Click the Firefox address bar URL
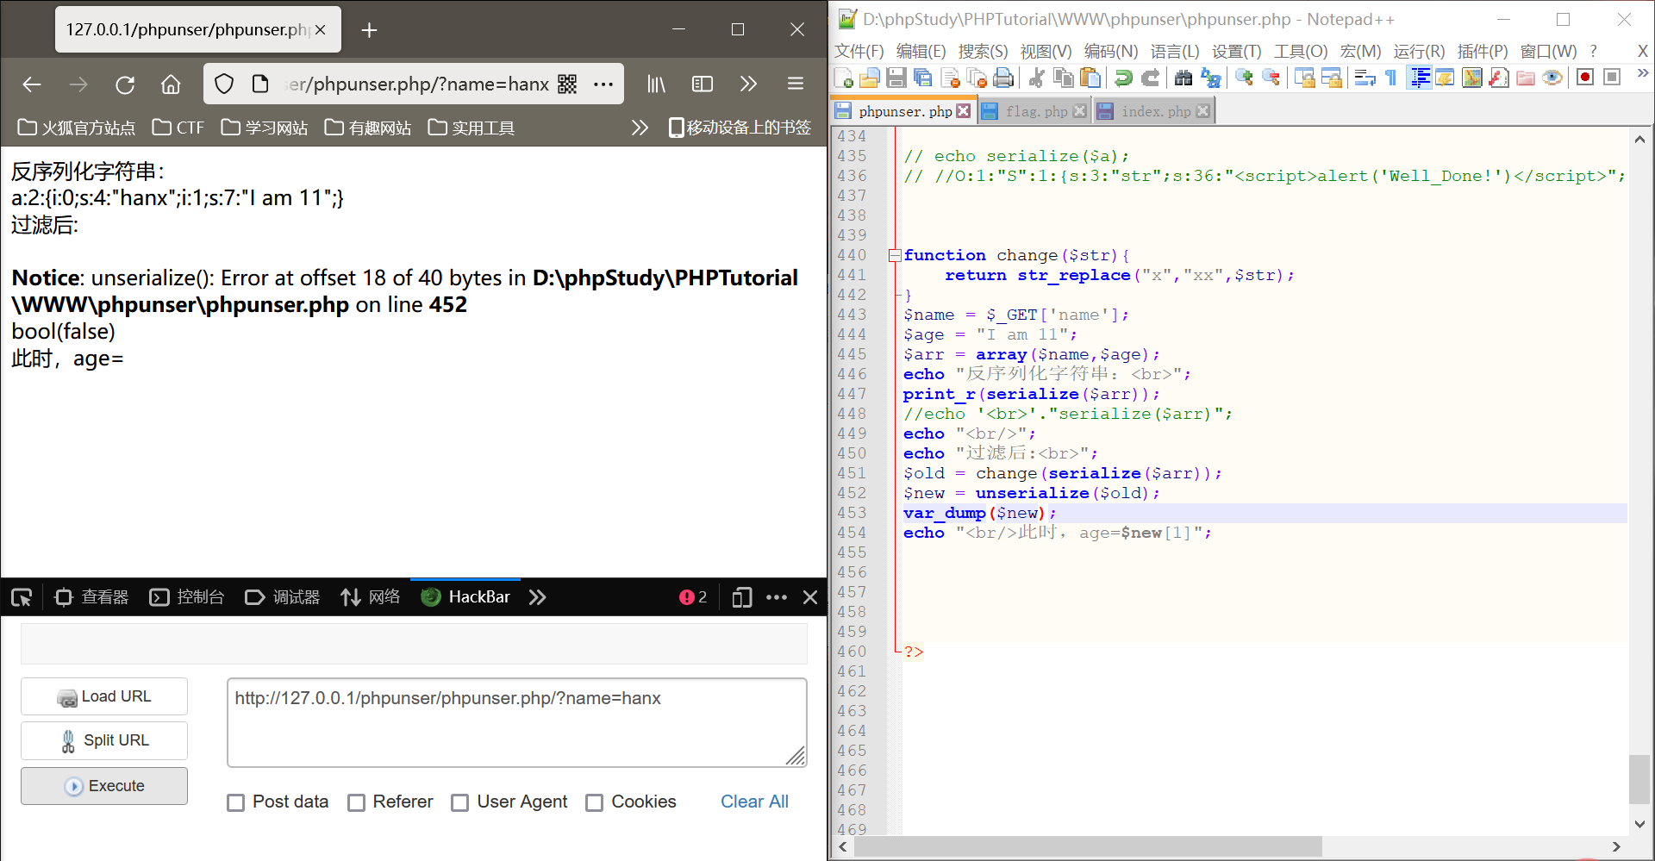Viewport: 1655px width, 861px height. [x=418, y=84]
